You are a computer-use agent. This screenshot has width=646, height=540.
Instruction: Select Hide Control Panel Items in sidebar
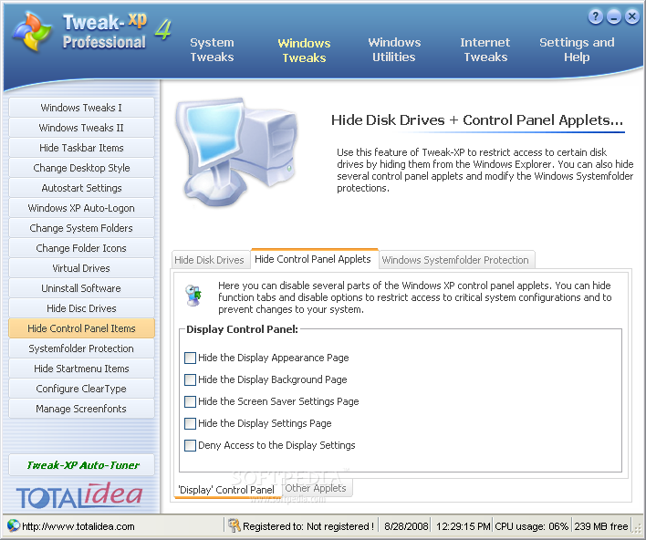81,328
